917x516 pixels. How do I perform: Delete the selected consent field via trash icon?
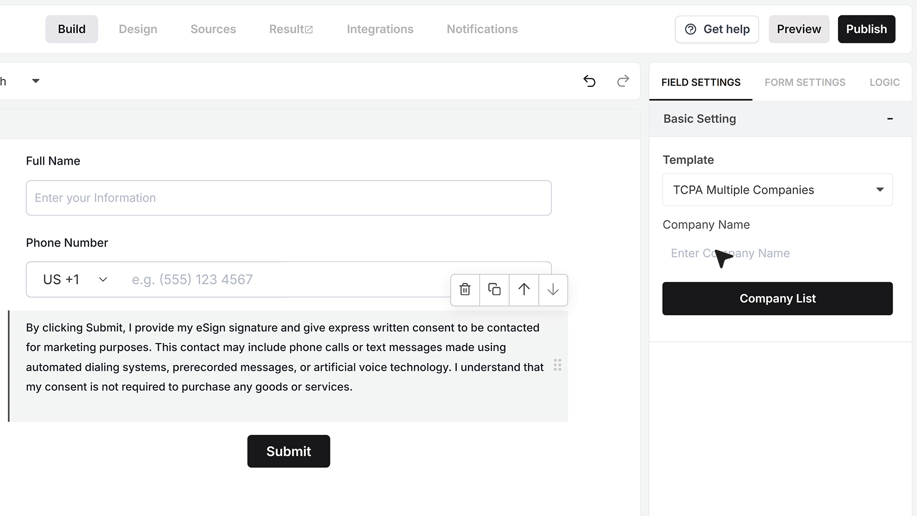pyautogui.click(x=465, y=290)
